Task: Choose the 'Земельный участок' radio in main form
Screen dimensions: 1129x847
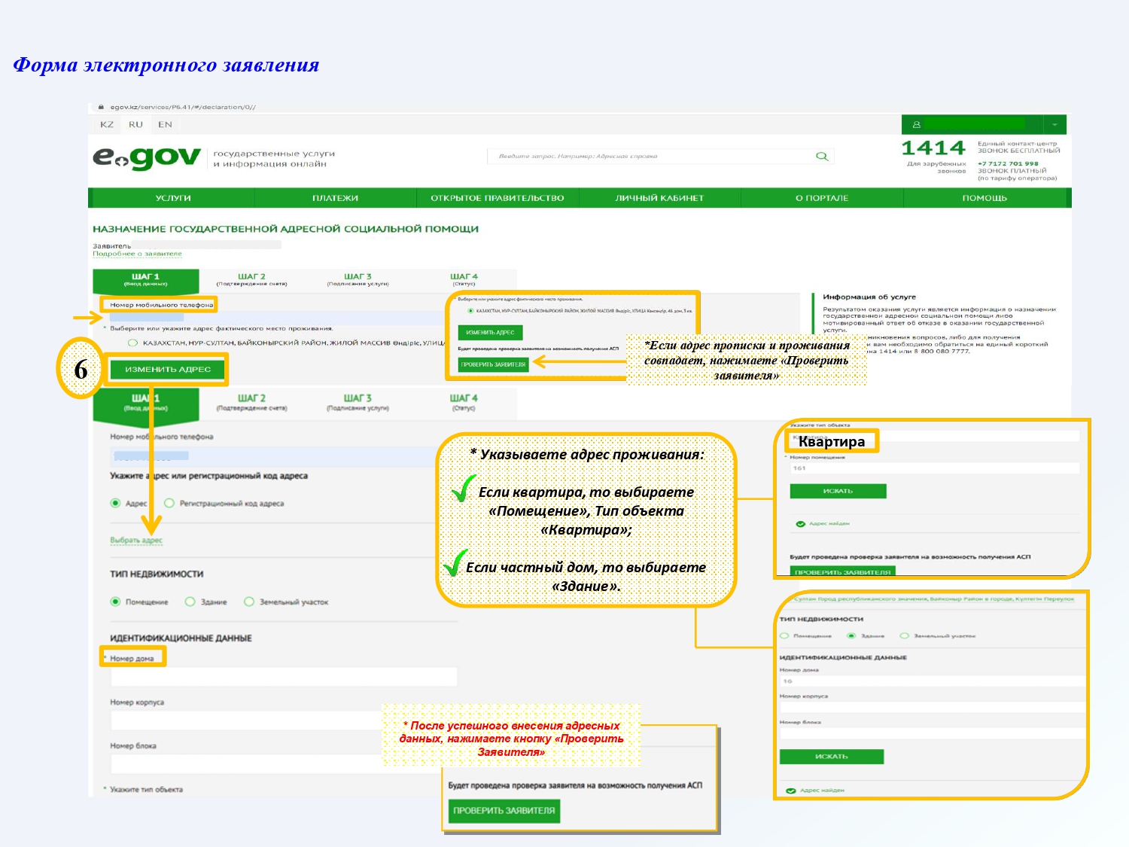Action: pyautogui.click(x=249, y=602)
